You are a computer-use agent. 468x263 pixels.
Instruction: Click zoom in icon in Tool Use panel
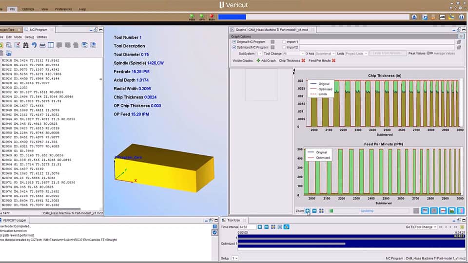point(260,227)
